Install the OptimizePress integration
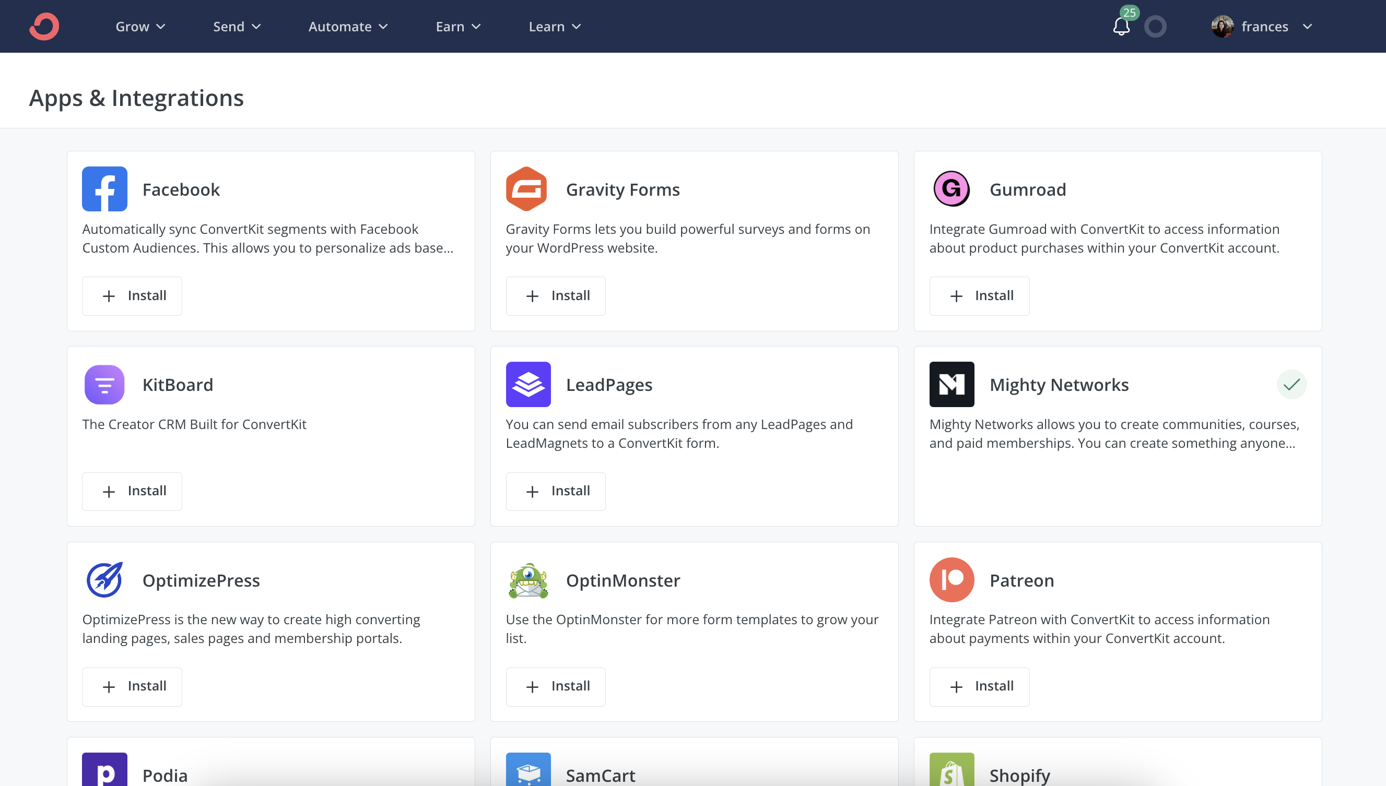This screenshot has width=1386, height=786. click(x=132, y=687)
